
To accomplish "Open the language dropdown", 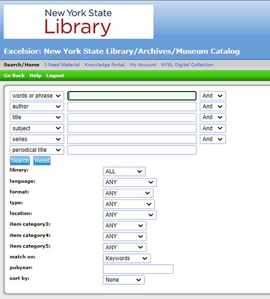I will (x=130, y=182).
